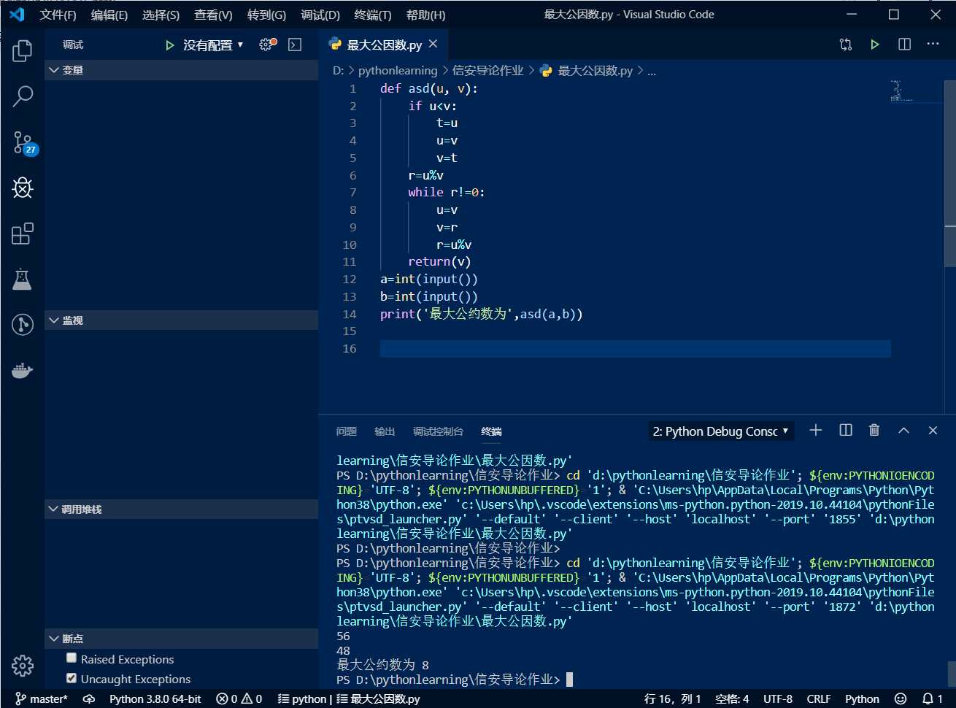Click line 16 in the editor
Image resolution: width=956 pixels, height=708 pixels.
click(x=635, y=348)
